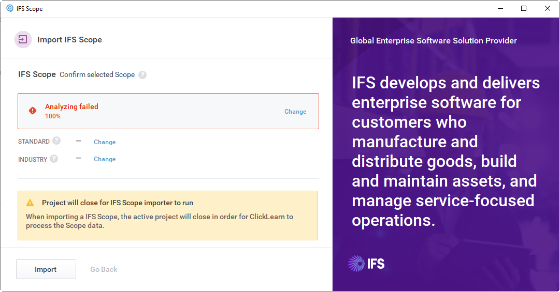Click the Import button
Screen dimensions: 560x292
(46, 269)
